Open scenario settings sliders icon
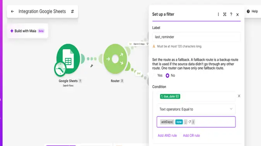 point(72,12)
